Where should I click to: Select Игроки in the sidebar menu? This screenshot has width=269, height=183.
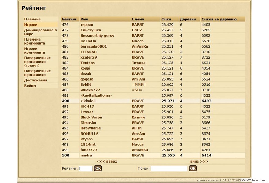31,25
